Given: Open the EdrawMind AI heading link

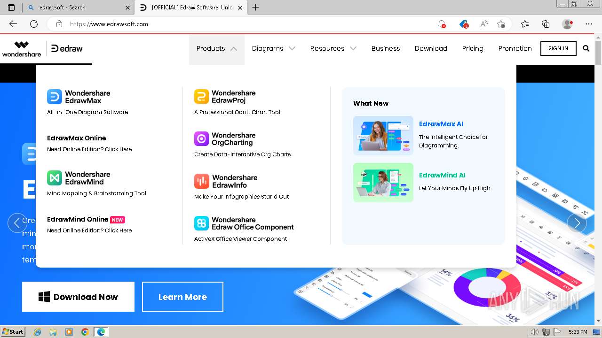Looking at the screenshot, I should coord(442,175).
